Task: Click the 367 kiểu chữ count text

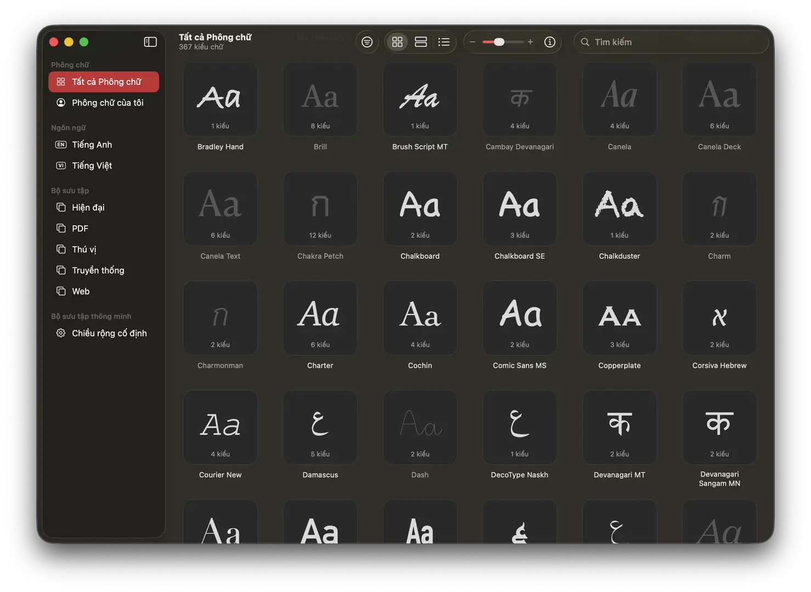Action: 201,47
